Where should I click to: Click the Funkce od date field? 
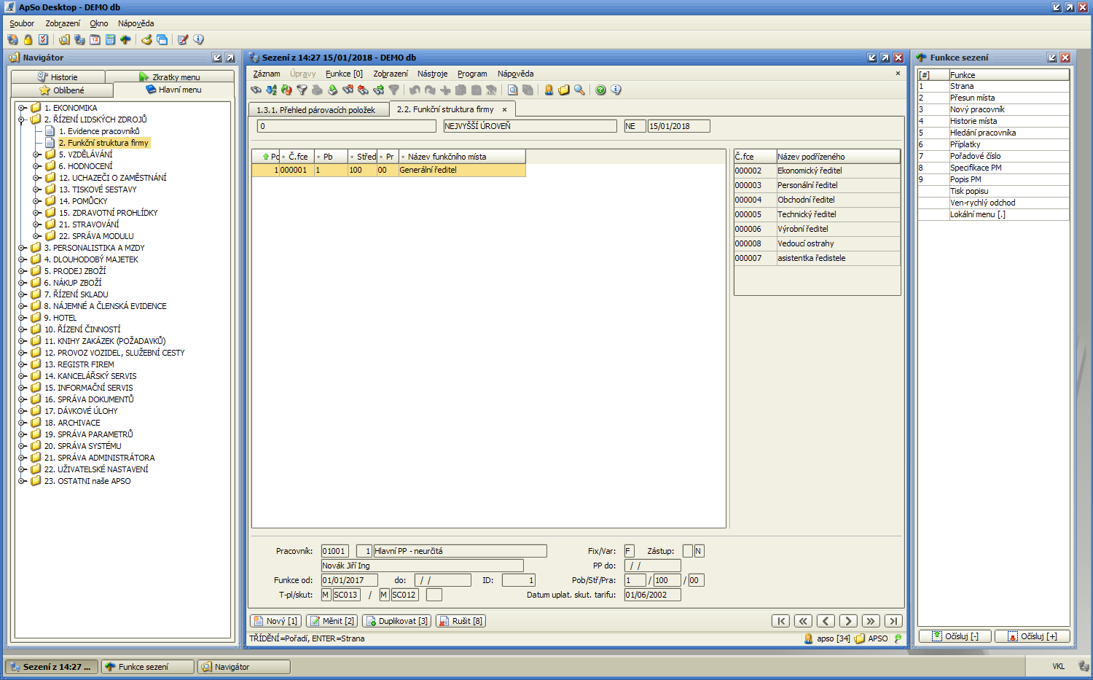[x=349, y=580]
